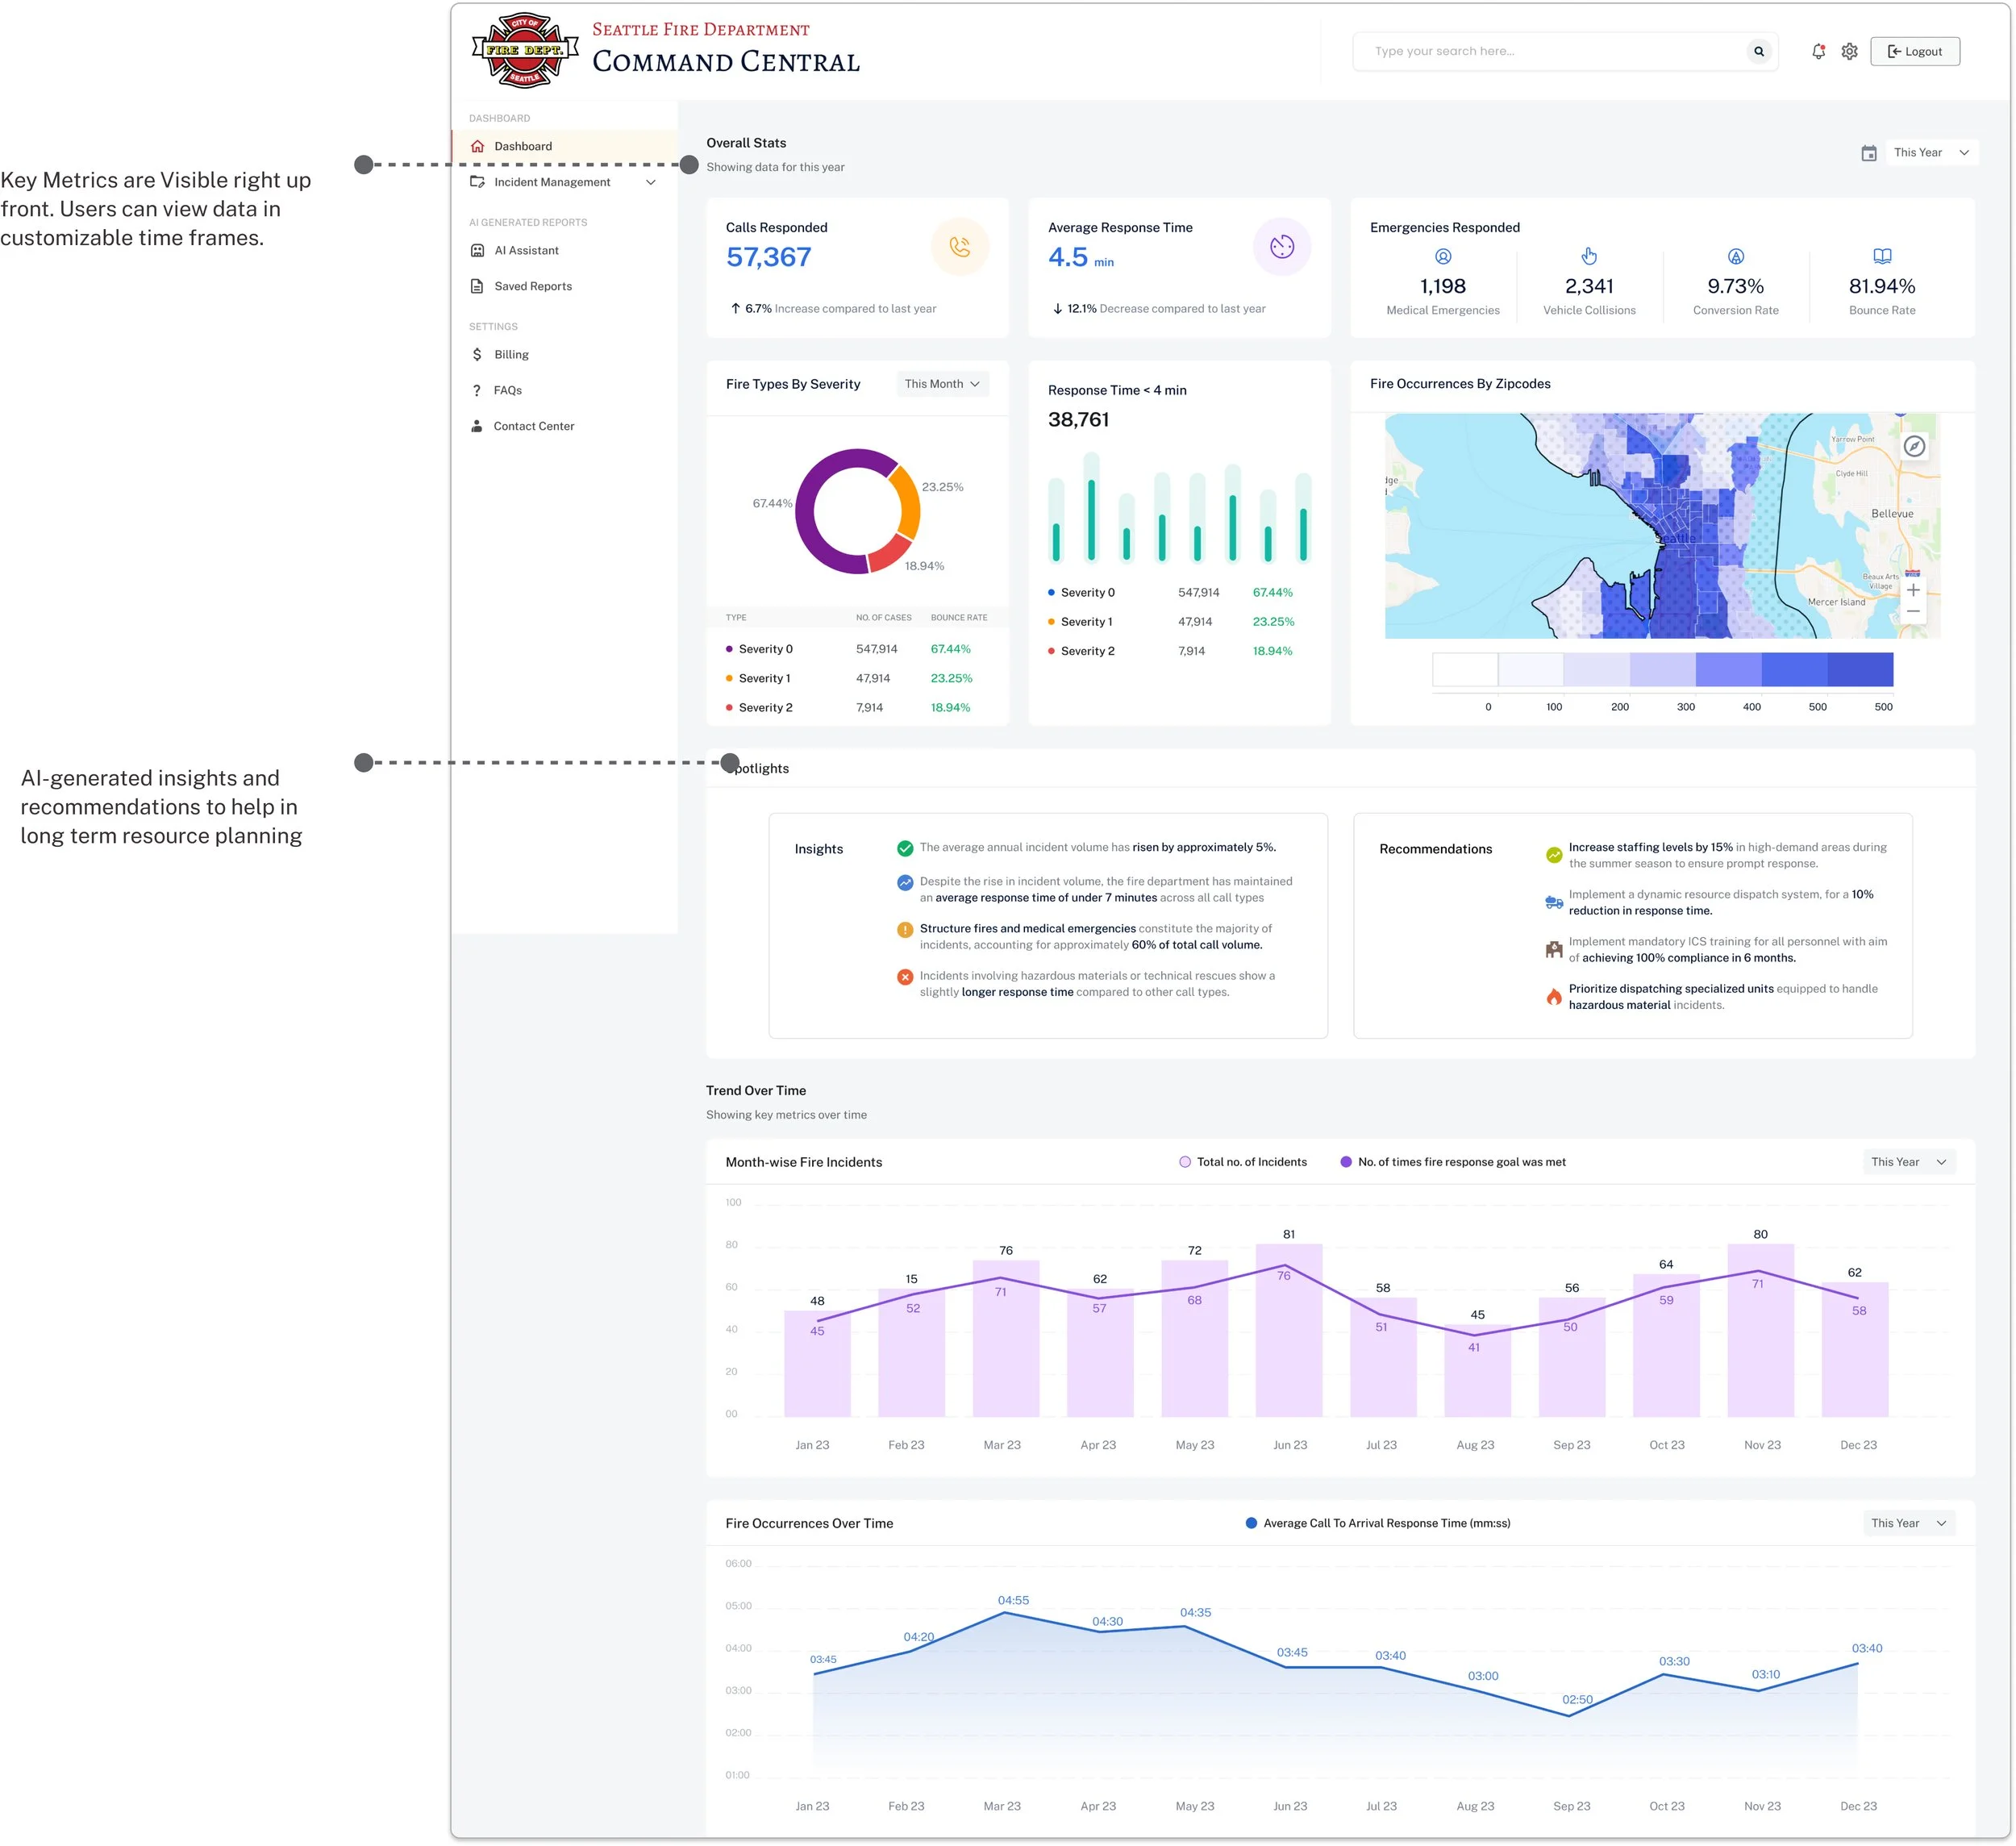This screenshot has width=2016, height=1846.
Task: Open settings via the gear icon
Action: coord(1849,51)
